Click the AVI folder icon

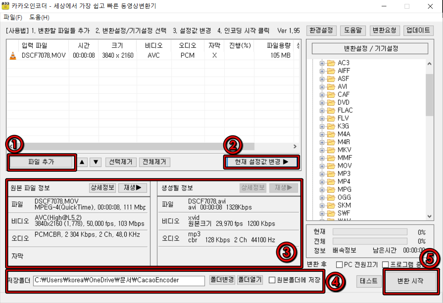click(x=331, y=86)
